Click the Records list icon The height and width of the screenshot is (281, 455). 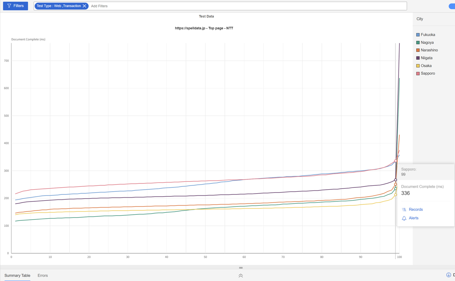(404, 210)
